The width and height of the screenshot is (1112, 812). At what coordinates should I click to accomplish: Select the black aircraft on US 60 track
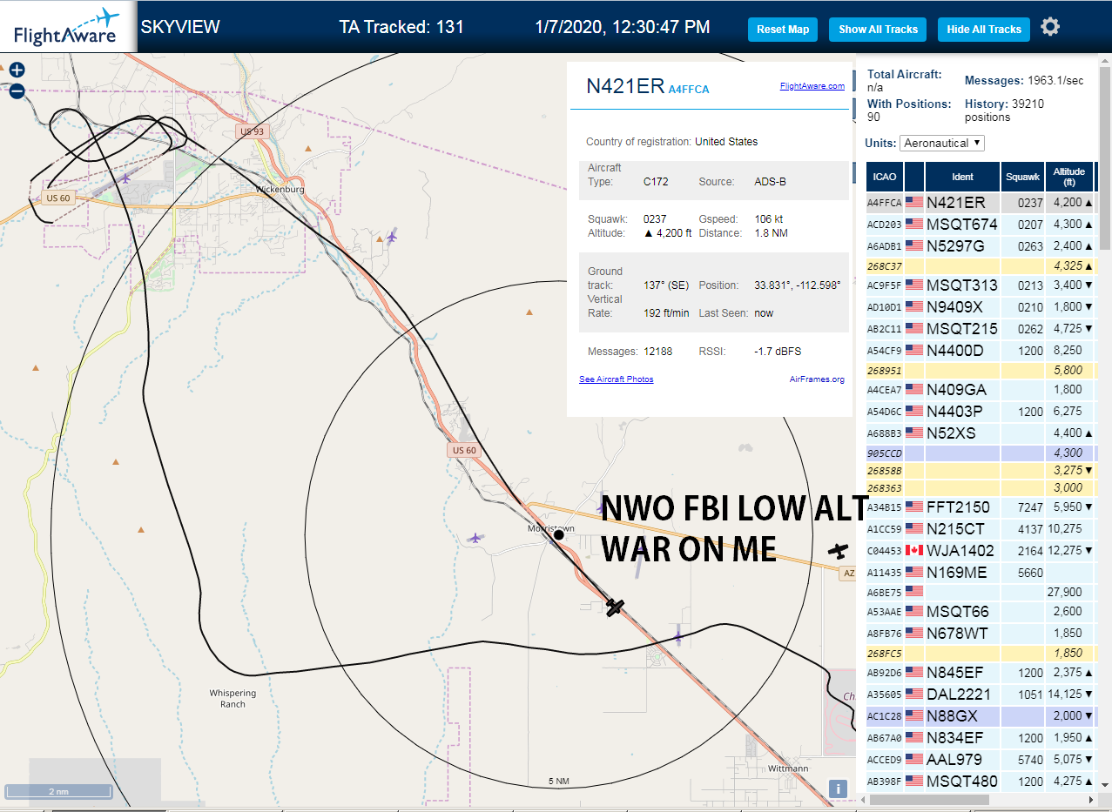616,607
